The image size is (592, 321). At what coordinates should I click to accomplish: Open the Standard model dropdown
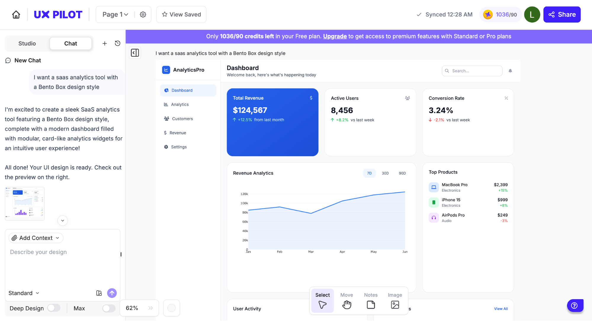(x=24, y=293)
